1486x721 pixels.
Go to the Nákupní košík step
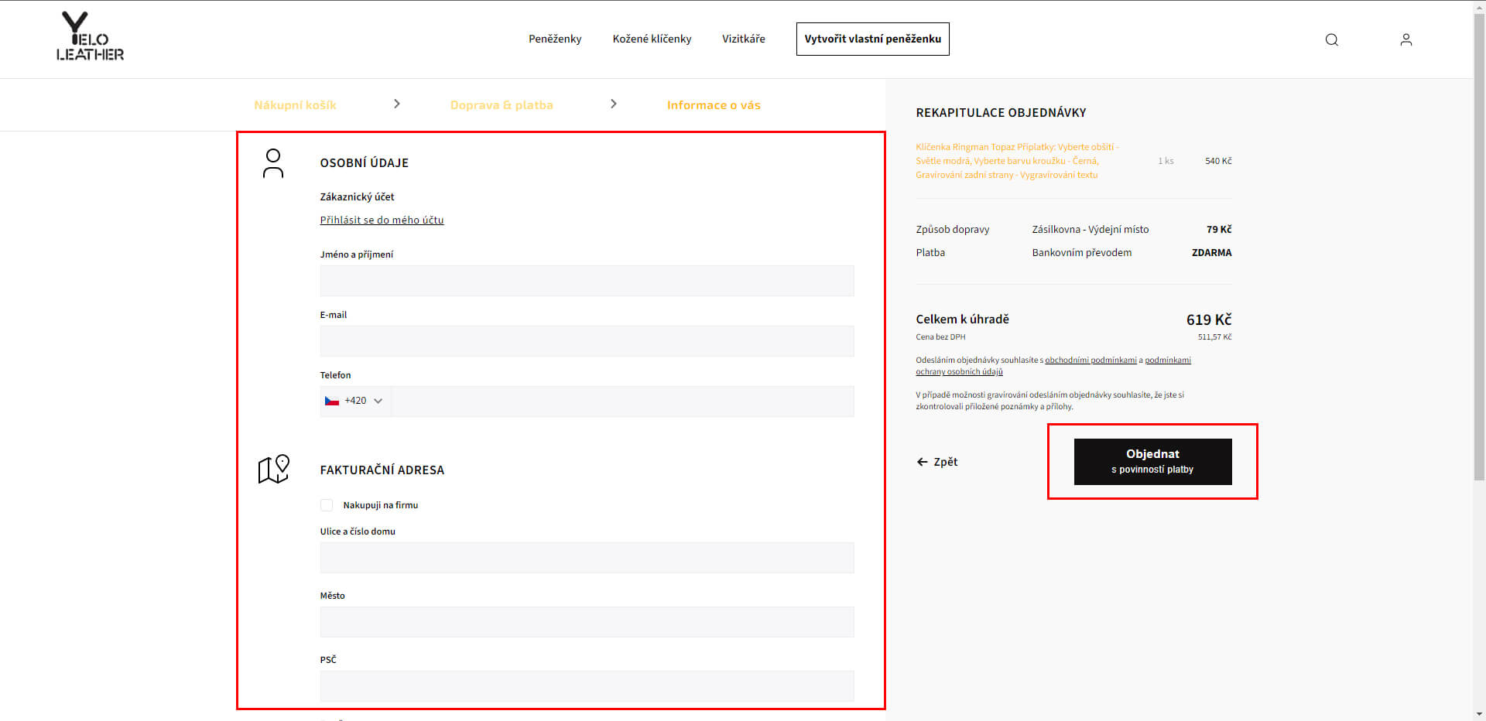click(x=295, y=105)
